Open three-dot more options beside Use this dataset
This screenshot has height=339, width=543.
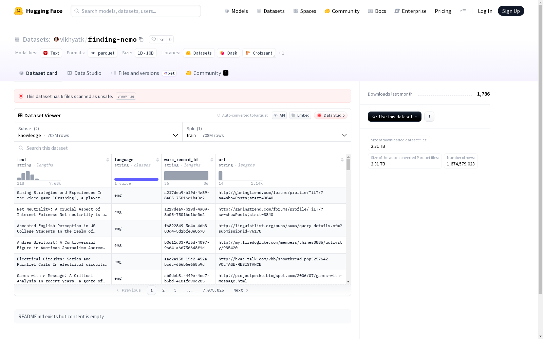(429, 117)
